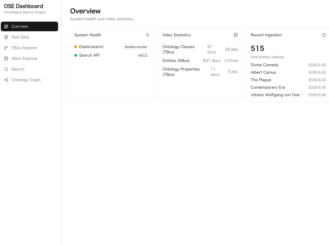This screenshot has height=245, width=329.
Task: Click the 97 docs value
Action: point(212,49)
